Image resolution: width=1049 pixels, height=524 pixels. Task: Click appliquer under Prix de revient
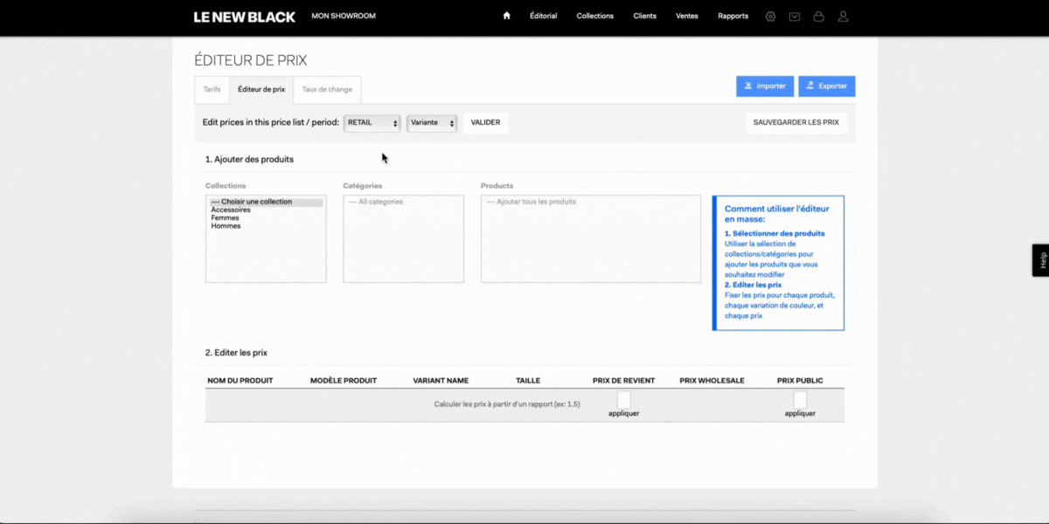coord(623,413)
